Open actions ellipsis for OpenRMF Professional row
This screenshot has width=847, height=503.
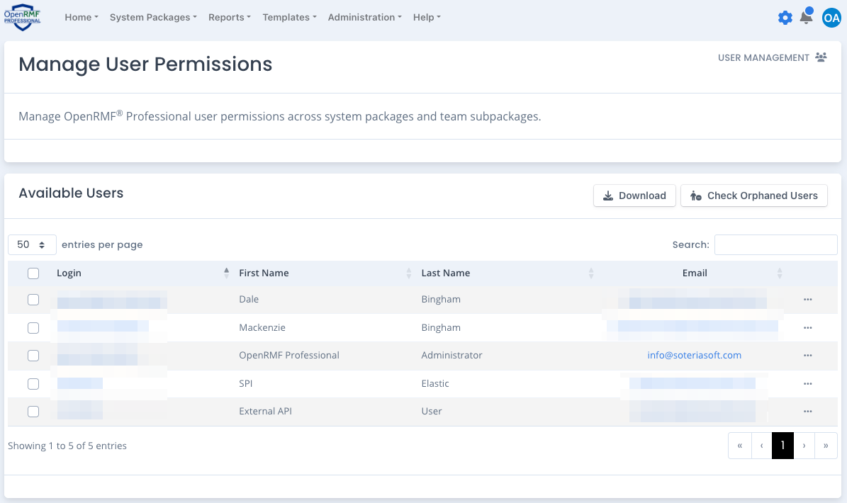807,355
